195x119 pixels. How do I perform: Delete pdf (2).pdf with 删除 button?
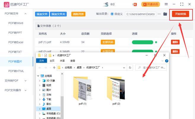(x=175, y=51)
